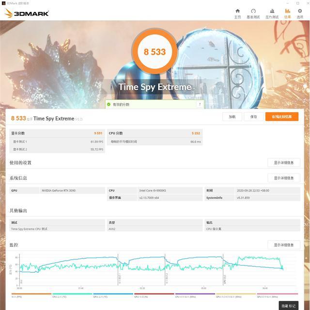
Task: Minimize the 3DMark window
Action: pyautogui.click(x=287, y=3)
